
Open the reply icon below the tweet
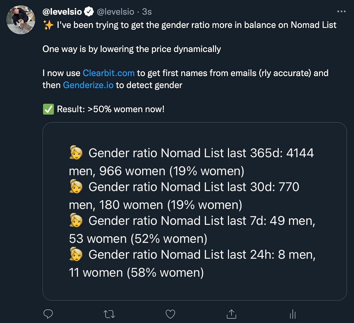coord(48,313)
